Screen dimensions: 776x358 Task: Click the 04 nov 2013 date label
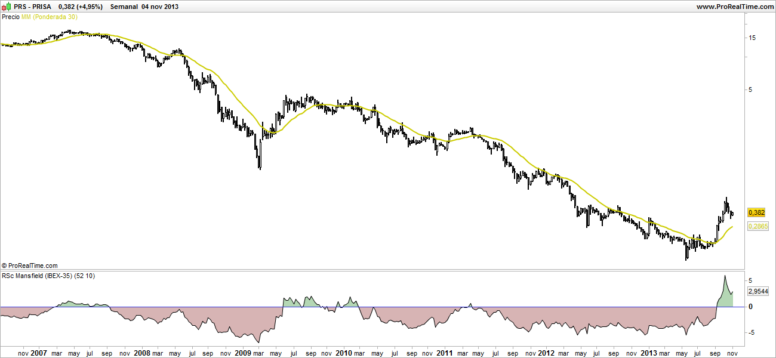[x=160, y=7]
